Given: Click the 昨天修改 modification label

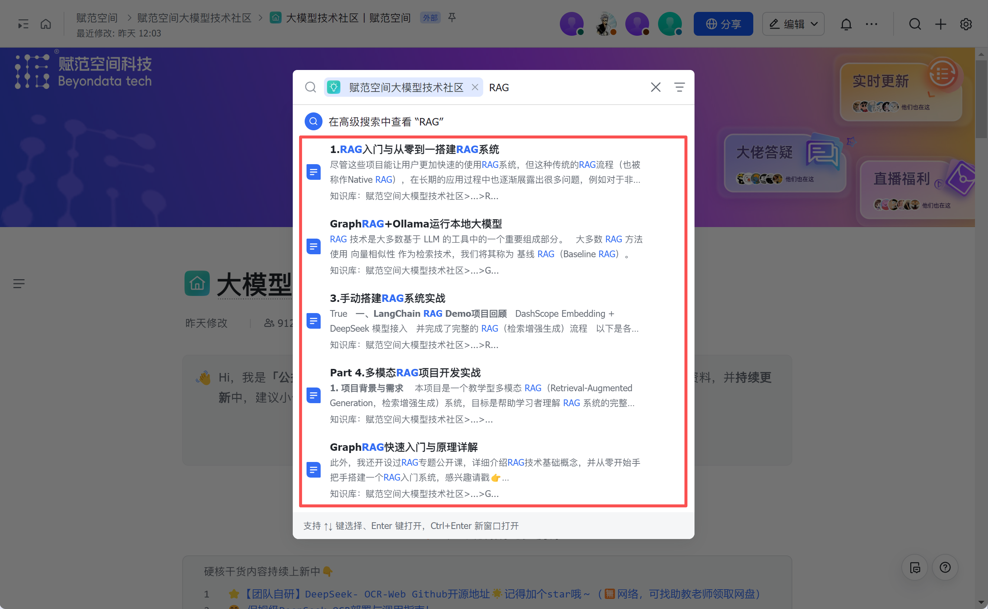Looking at the screenshot, I should (206, 323).
